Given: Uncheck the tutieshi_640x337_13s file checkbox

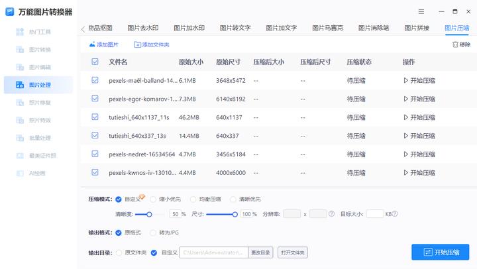Looking at the screenshot, I should (x=95, y=135).
